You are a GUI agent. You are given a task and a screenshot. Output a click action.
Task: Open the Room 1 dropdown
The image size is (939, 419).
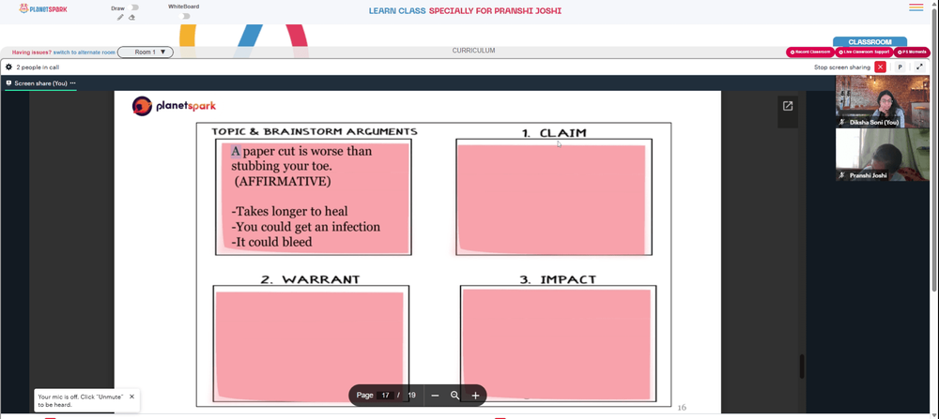click(145, 52)
